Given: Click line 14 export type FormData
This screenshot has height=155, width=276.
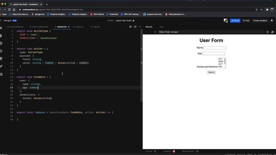Looking at the screenshot, I should click(x=34, y=77).
